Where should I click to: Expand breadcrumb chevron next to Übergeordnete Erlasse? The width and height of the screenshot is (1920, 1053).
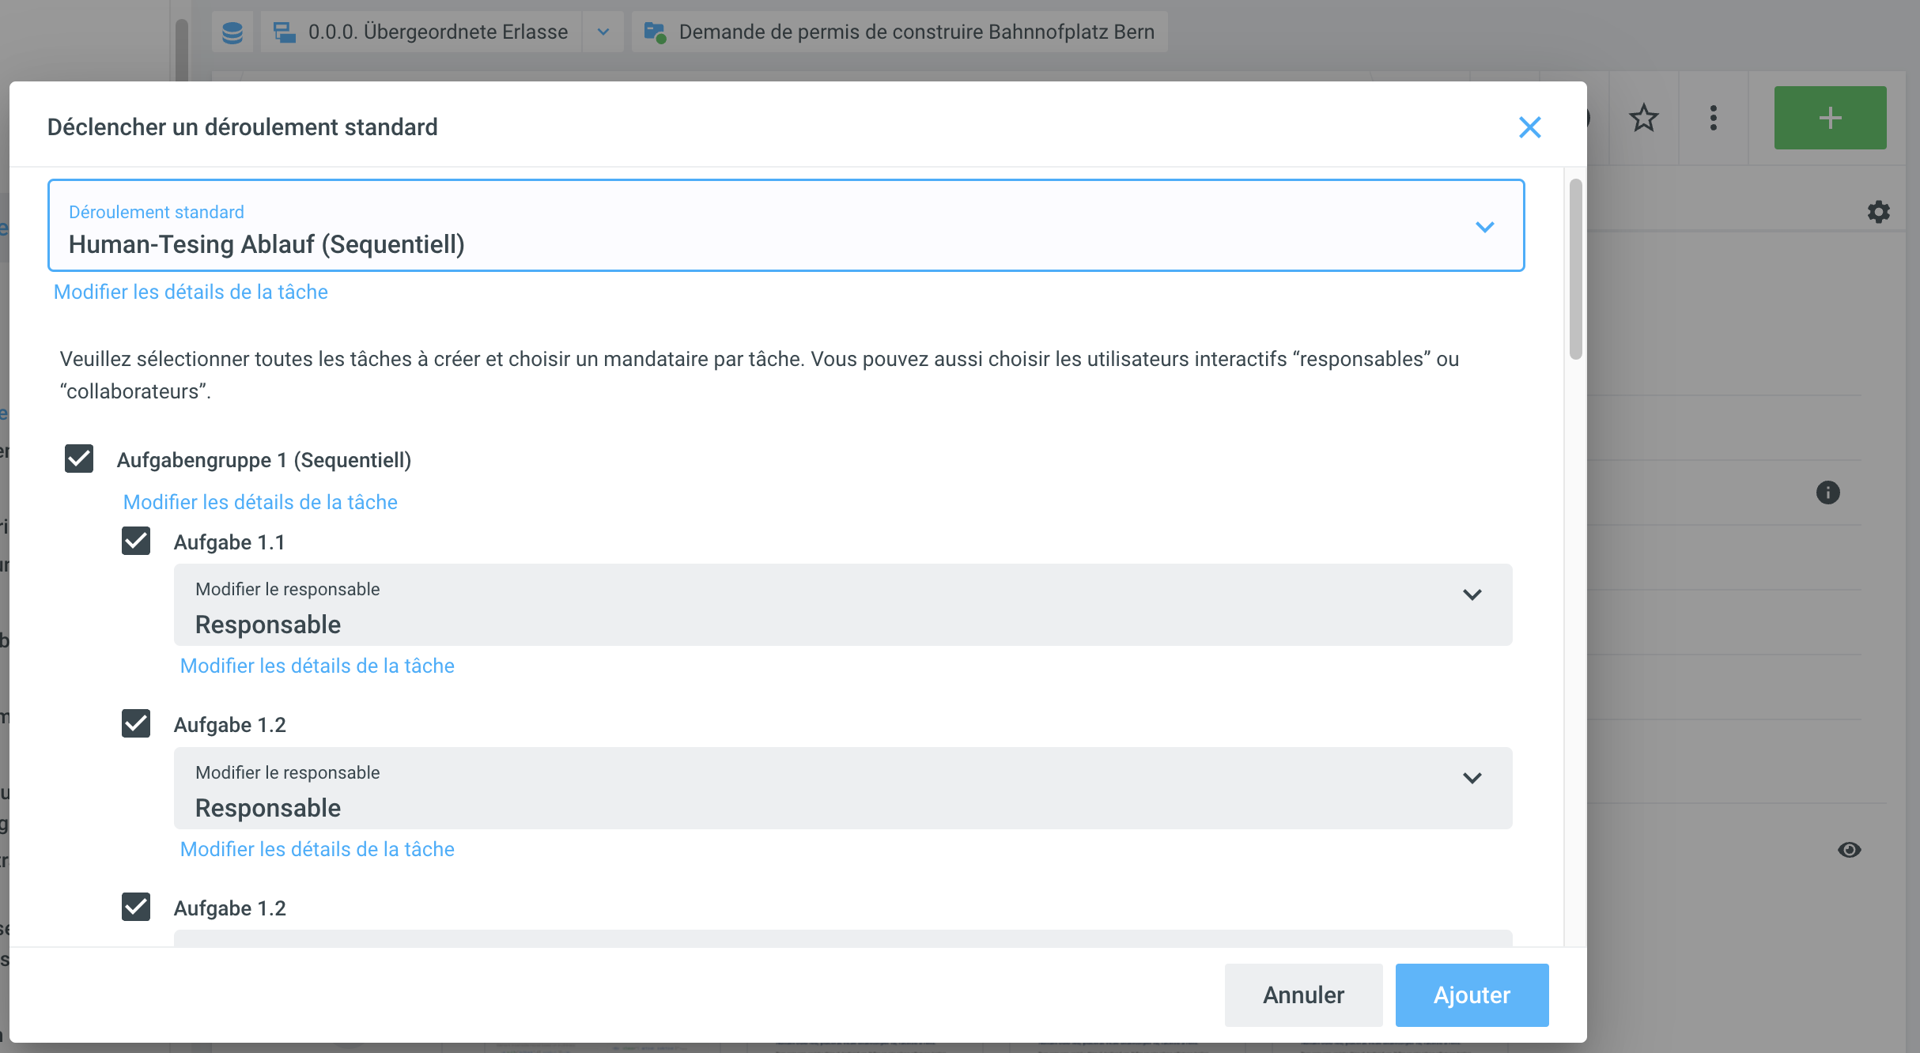tap(603, 32)
